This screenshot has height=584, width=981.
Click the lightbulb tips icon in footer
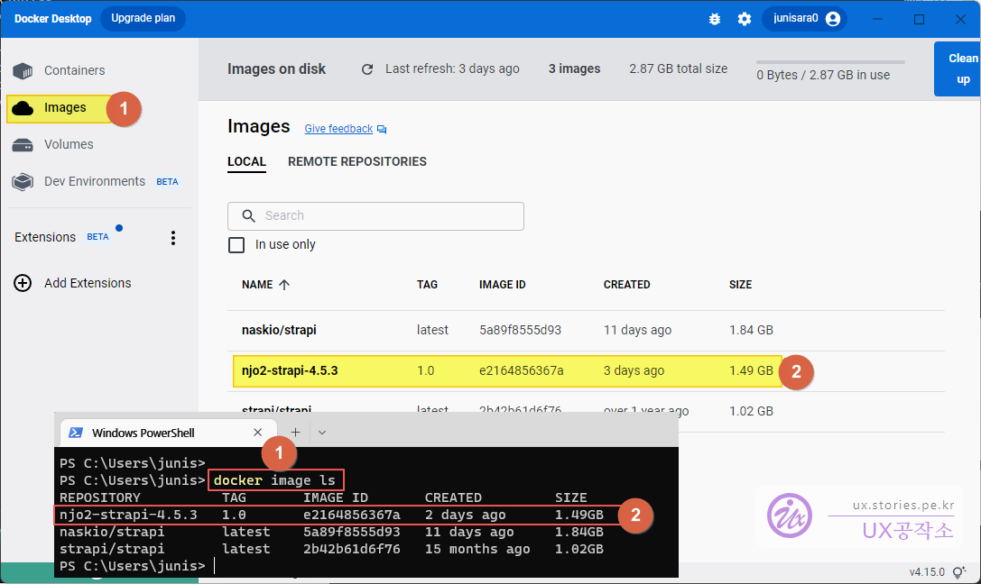pos(958,572)
